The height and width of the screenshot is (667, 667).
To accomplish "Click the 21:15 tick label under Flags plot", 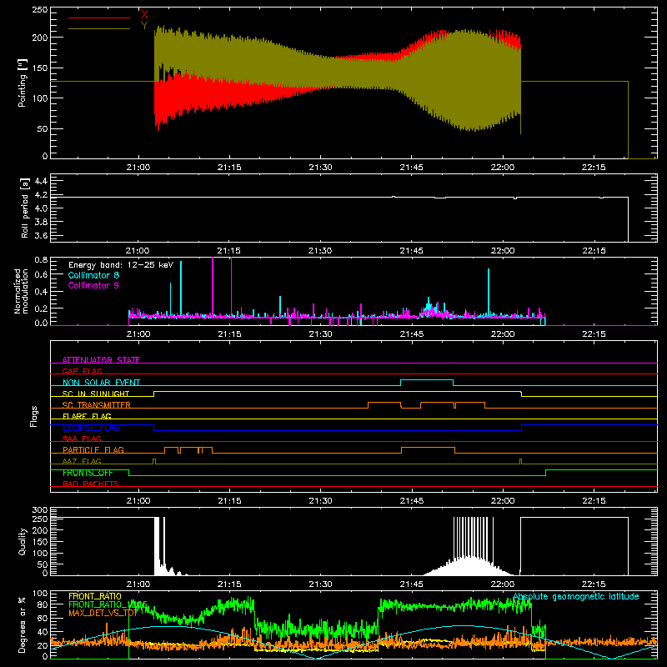I will (x=229, y=501).
